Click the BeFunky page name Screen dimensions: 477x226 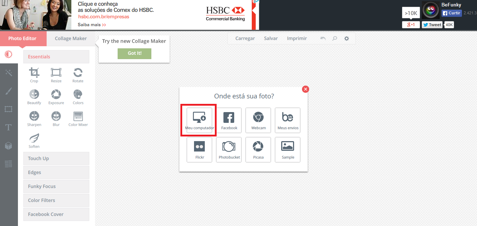click(451, 5)
